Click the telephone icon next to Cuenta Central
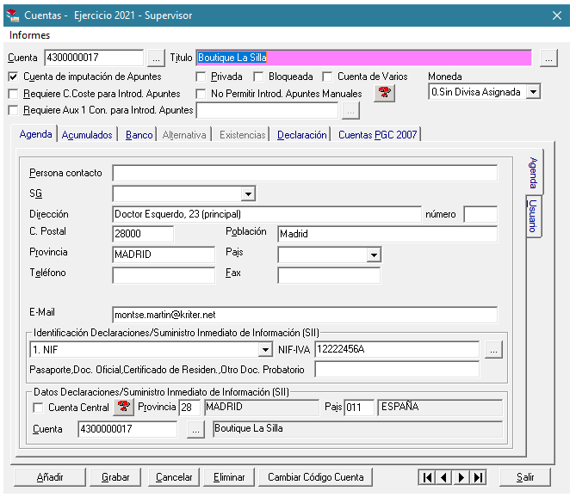The height and width of the screenshot is (497, 576). tap(125, 407)
